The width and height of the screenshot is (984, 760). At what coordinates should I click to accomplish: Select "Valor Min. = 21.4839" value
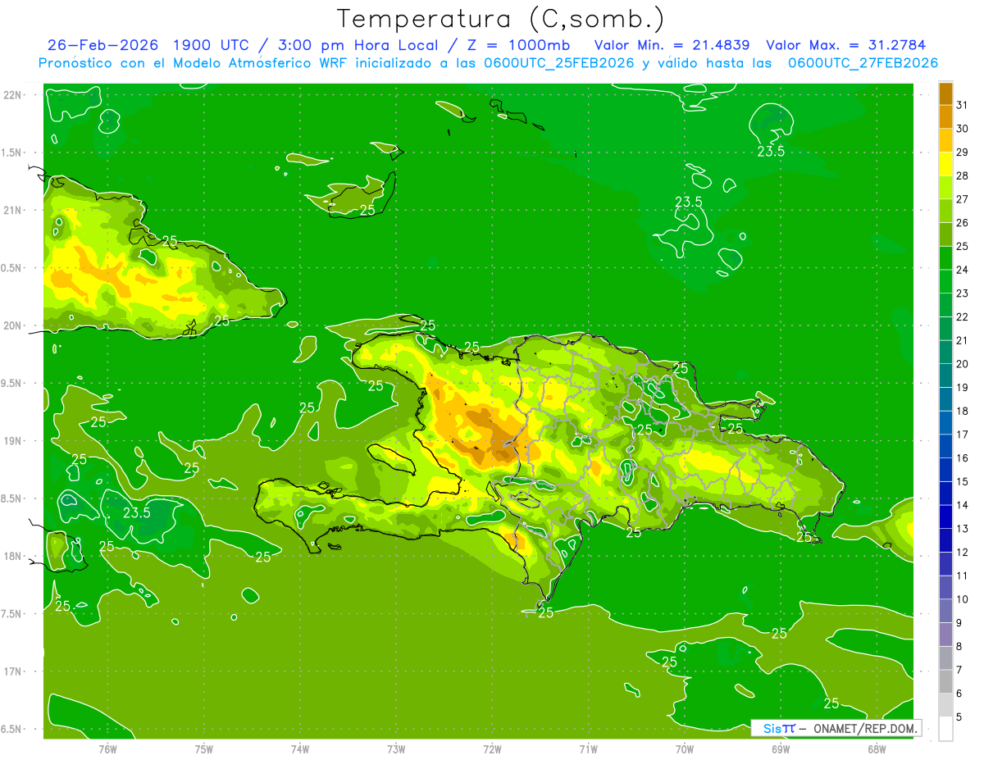pyautogui.click(x=672, y=45)
